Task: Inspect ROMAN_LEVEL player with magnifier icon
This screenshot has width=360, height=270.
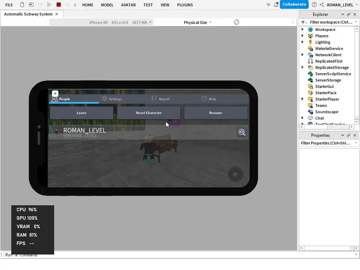Action: pos(242,132)
